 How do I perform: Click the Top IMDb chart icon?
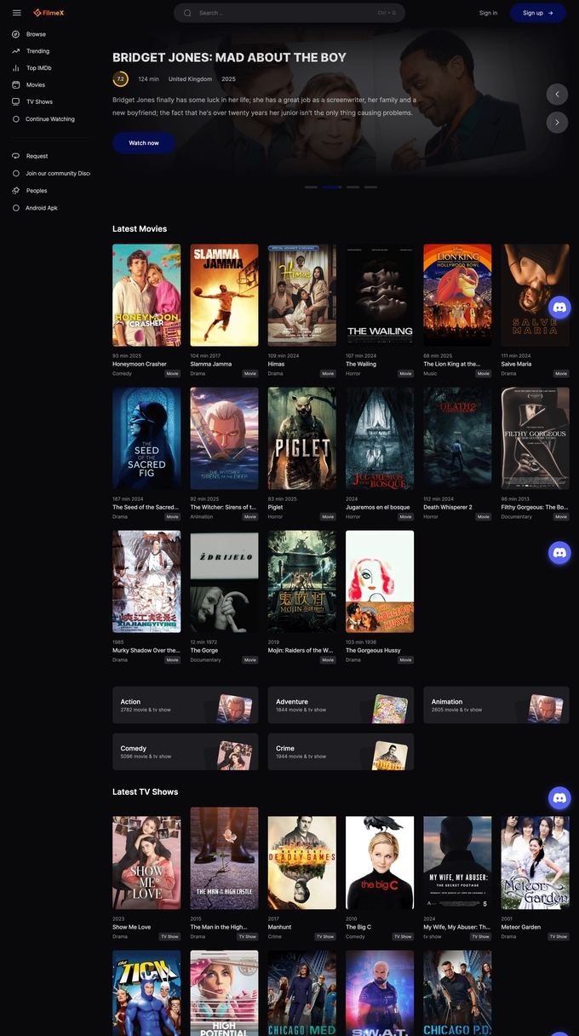coord(16,68)
